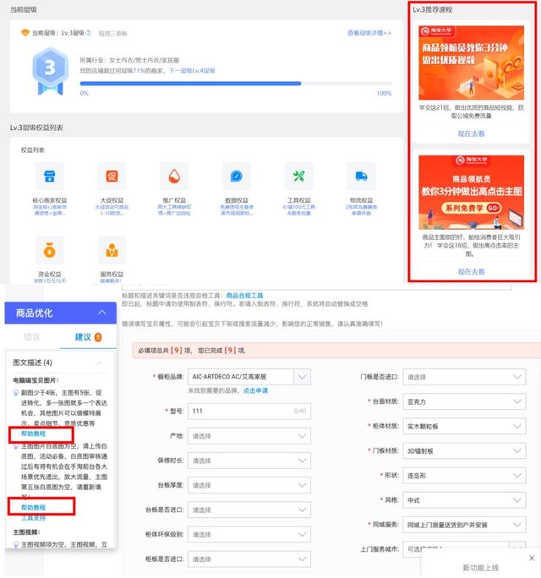Click the 查看层级详情 link
The height and width of the screenshot is (578, 541).
click(x=369, y=33)
